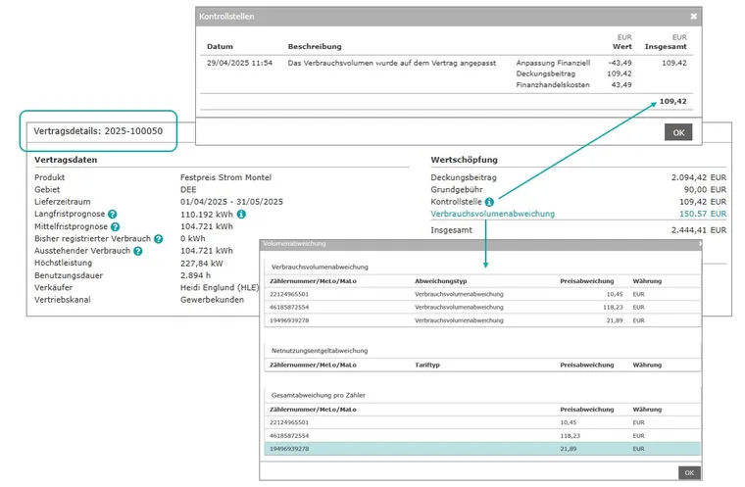Close the Volumenabweichung popup window

(x=699, y=243)
